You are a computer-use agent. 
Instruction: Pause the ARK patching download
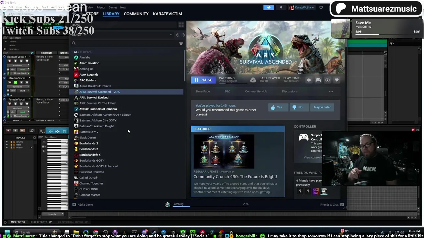203,80
